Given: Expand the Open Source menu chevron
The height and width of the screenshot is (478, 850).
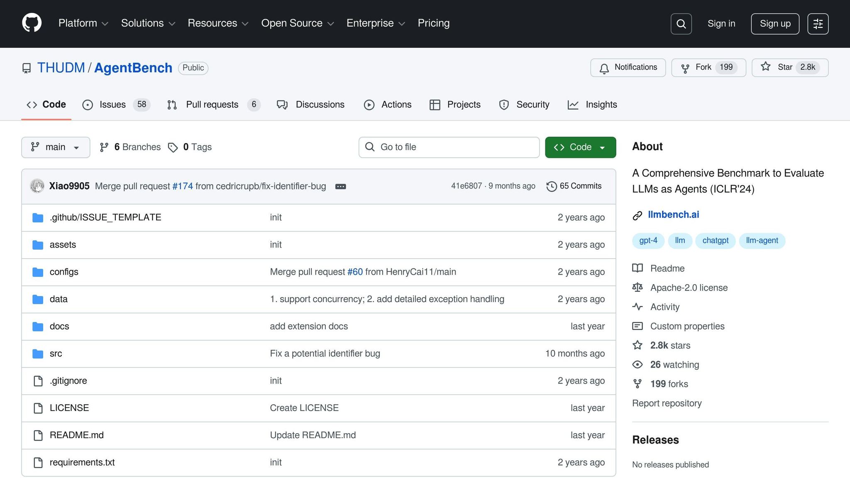Looking at the screenshot, I should tap(331, 24).
